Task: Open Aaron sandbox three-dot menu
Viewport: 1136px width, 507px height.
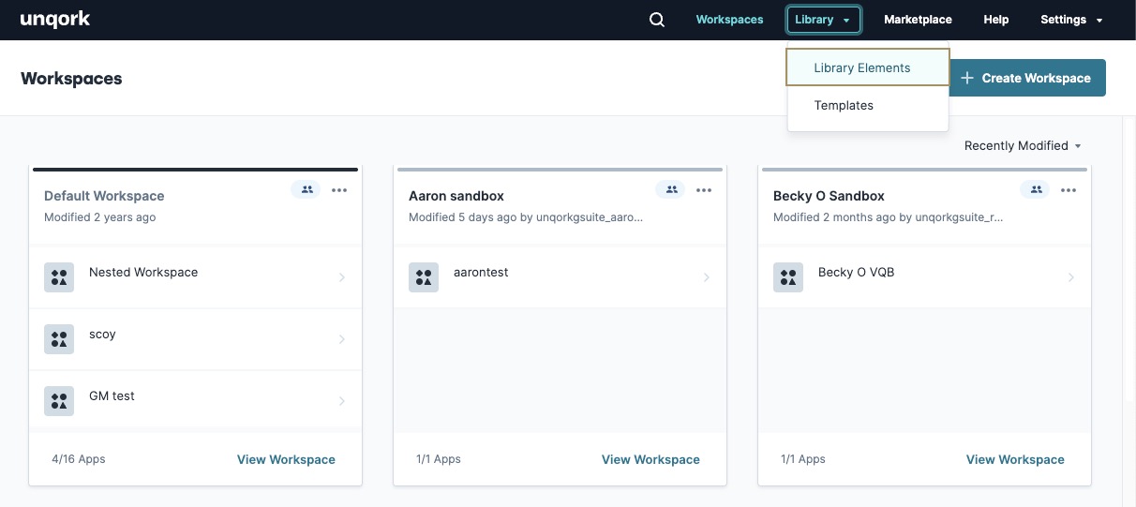Action: coord(704,190)
